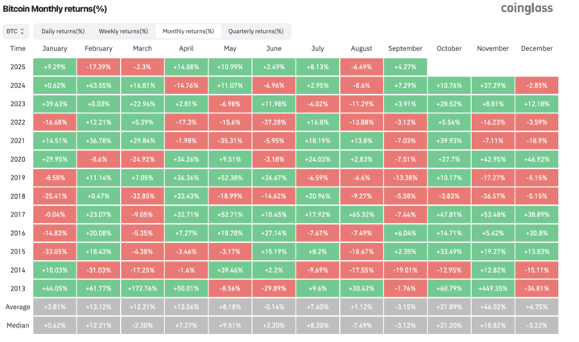Click the Average row label

(x=18, y=307)
